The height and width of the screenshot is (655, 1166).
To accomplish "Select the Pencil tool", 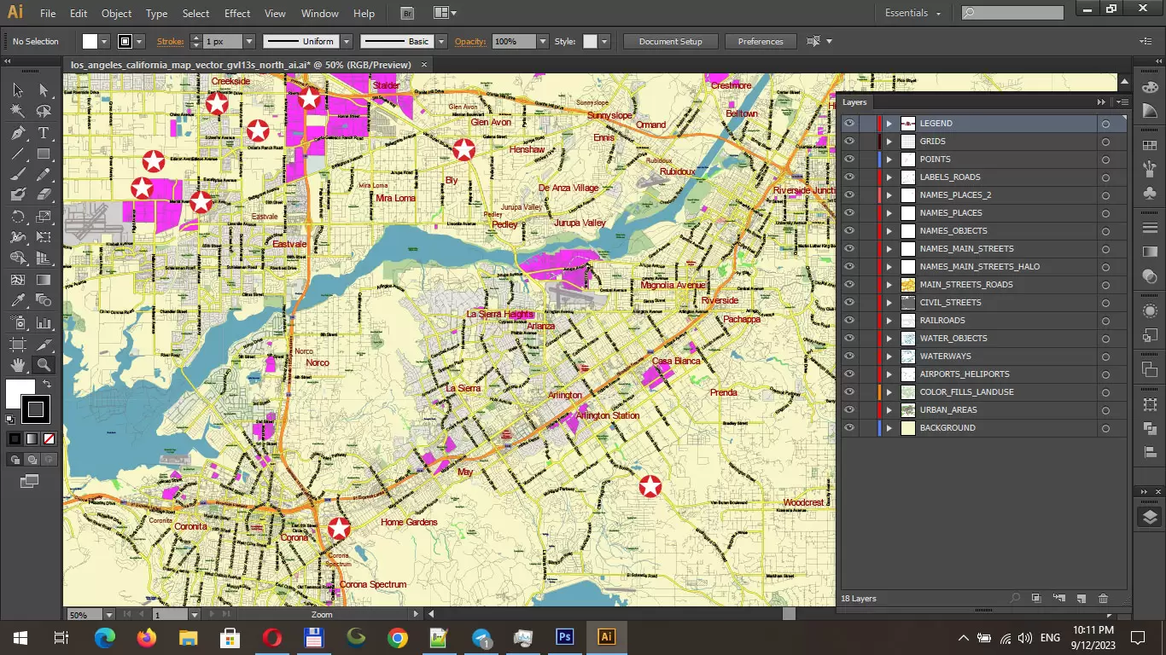I will tap(44, 175).
